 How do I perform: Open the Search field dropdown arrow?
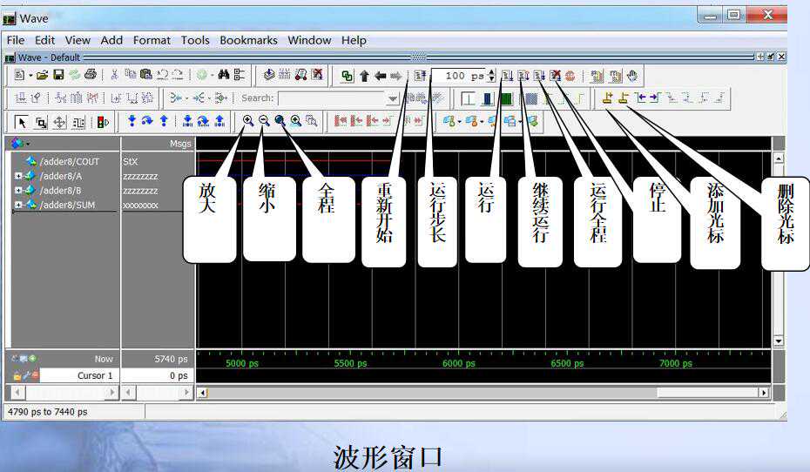(393, 99)
